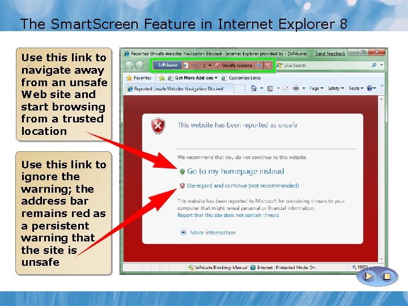Click the Add to Favorites Bar icon
Image resolution: width=408 pixels, height=306 pixels.
pyautogui.click(x=161, y=78)
